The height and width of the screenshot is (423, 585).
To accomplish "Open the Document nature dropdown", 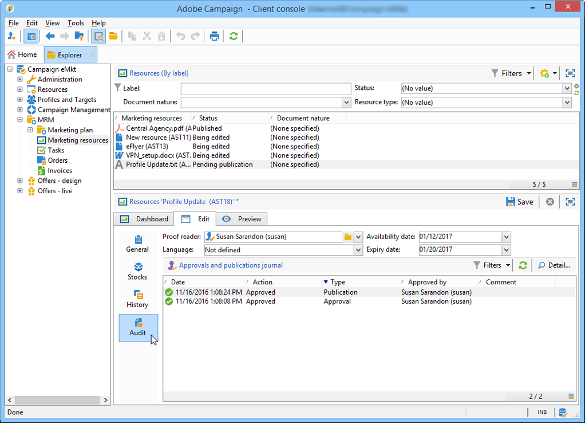I will 346,103.
